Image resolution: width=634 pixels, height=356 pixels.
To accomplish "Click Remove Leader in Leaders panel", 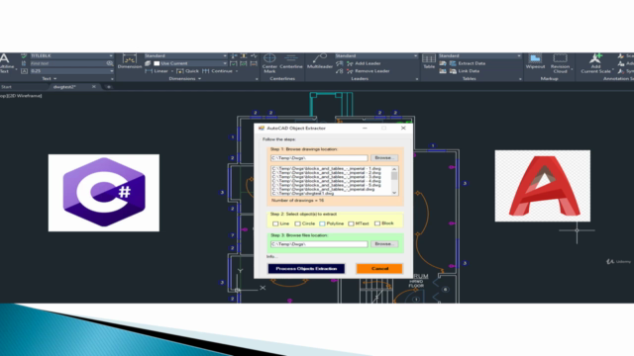I will [368, 71].
